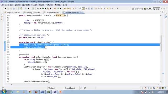Open Chrome from the taskbar
Viewport: 168px width, 94px height.
pyautogui.click(x=30, y=92)
